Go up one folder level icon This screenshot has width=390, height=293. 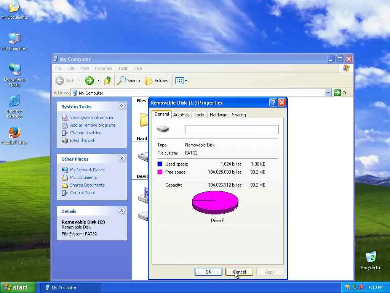(108, 80)
